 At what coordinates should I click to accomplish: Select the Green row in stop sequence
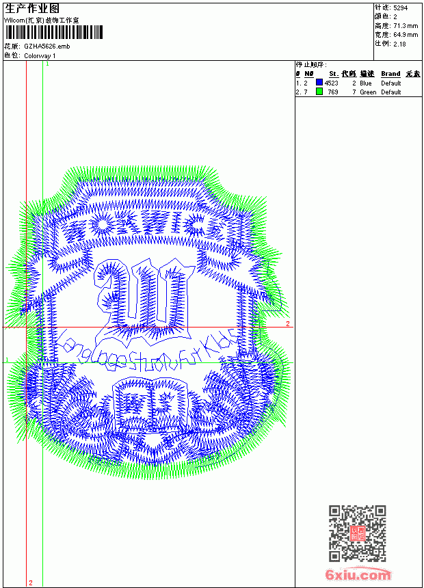358,92
